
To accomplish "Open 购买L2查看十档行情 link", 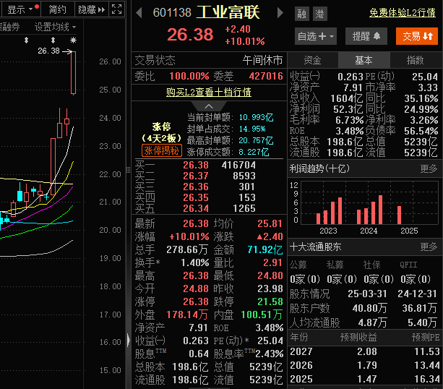I will [209, 92].
